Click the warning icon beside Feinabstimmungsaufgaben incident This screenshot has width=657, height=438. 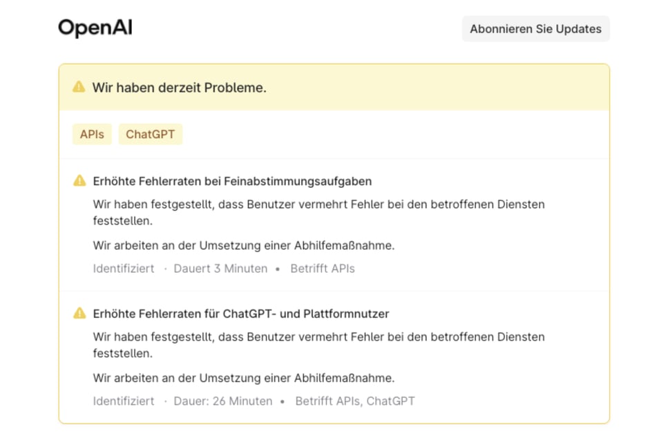pos(81,180)
